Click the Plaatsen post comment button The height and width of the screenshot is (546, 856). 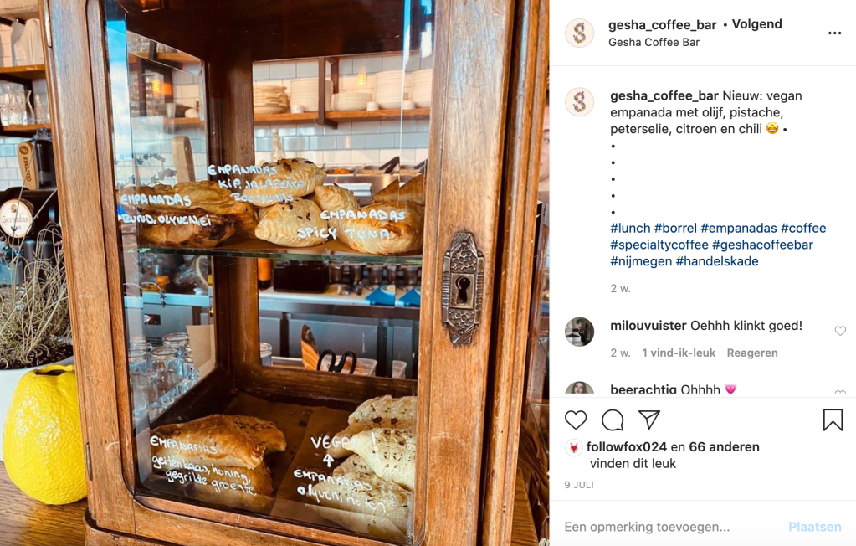pyautogui.click(x=814, y=527)
